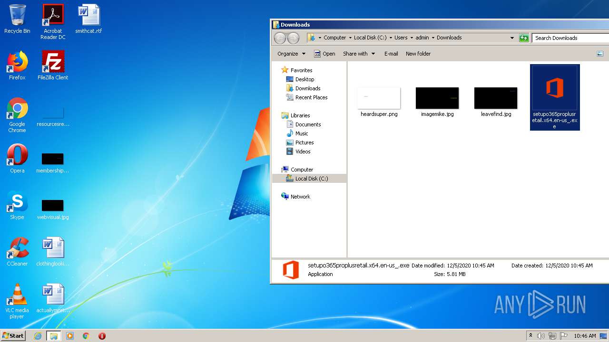Launch Acrobat Reader DC shortcut
The image size is (609, 342).
click(53, 22)
